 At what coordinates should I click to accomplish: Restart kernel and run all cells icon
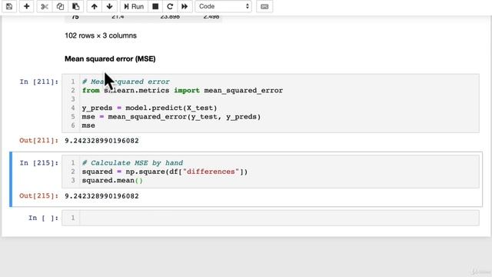click(184, 6)
